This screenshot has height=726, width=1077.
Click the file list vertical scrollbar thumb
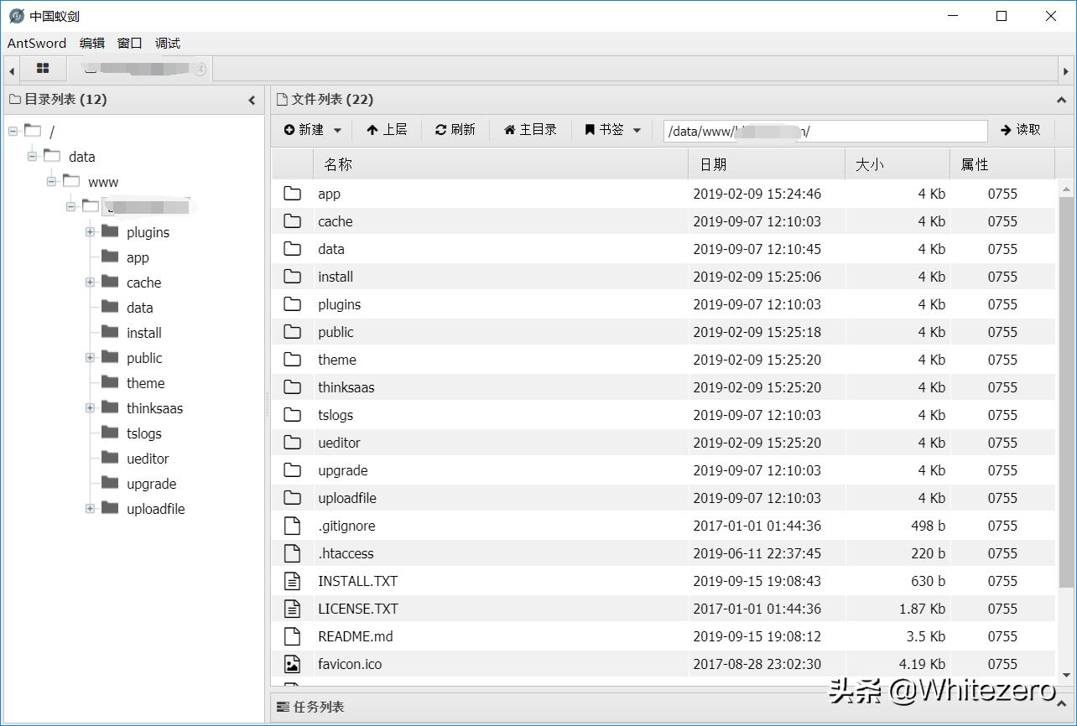[x=1066, y=392]
